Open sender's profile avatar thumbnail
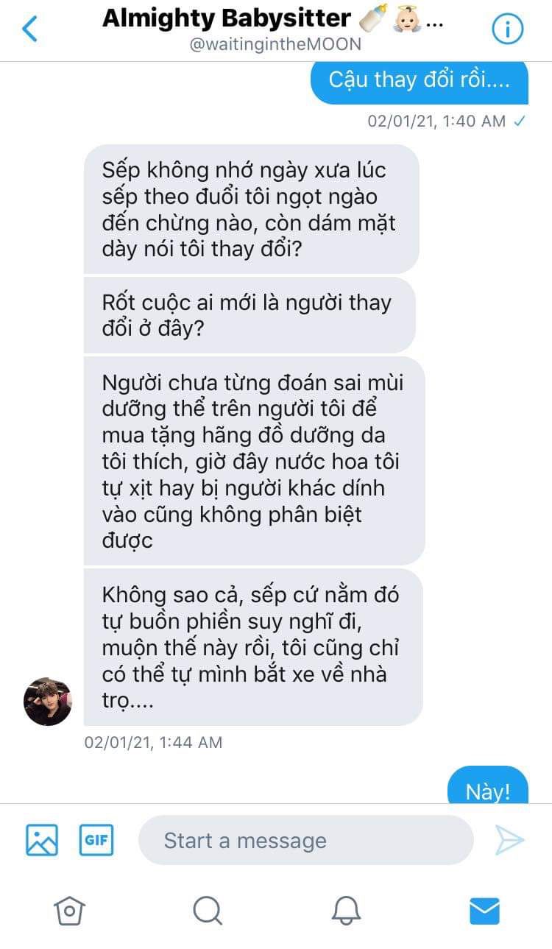552x949 pixels. [48, 702]
